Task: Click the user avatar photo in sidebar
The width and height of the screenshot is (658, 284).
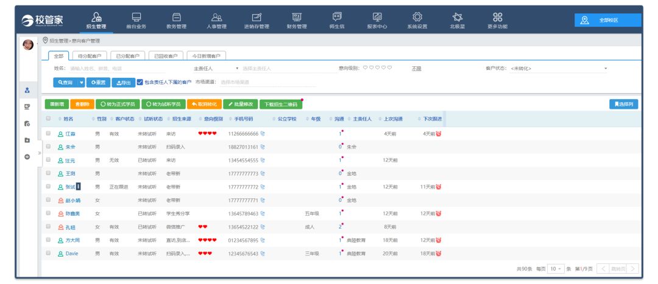Action: [x=28, y=44]
